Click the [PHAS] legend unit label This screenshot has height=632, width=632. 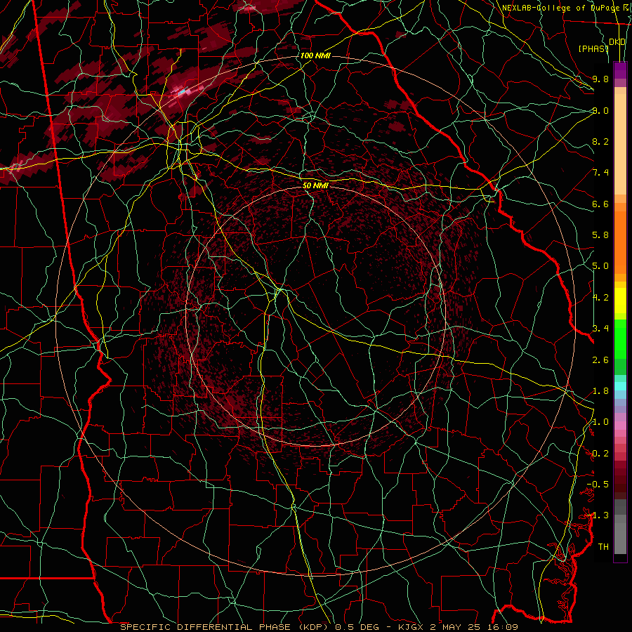tap(593, 48)
